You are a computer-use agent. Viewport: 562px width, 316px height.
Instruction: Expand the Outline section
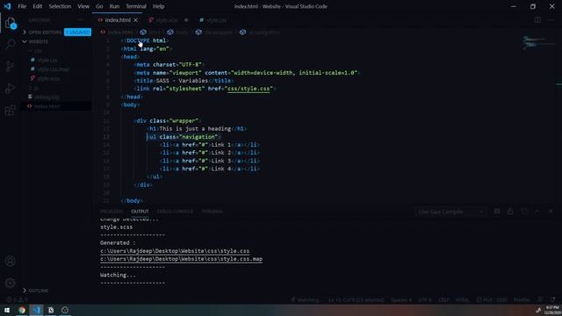(x=35, y=291)
